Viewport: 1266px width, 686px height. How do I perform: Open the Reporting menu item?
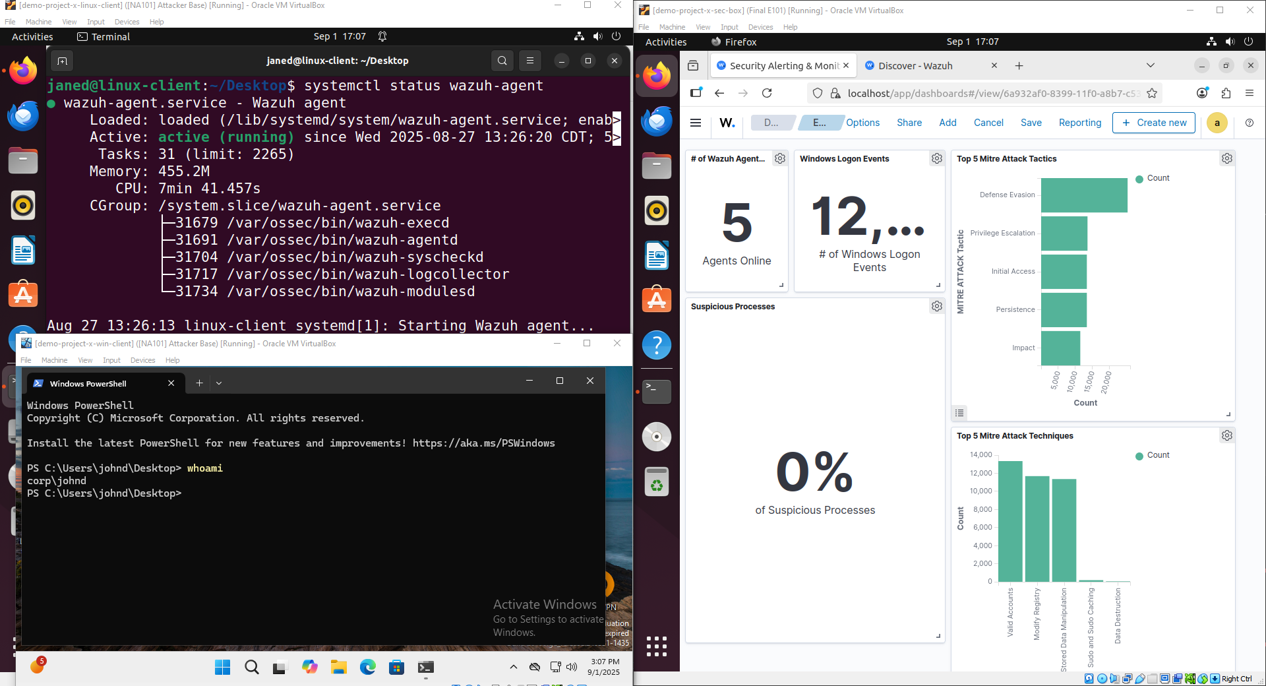tap(1079, 123)
